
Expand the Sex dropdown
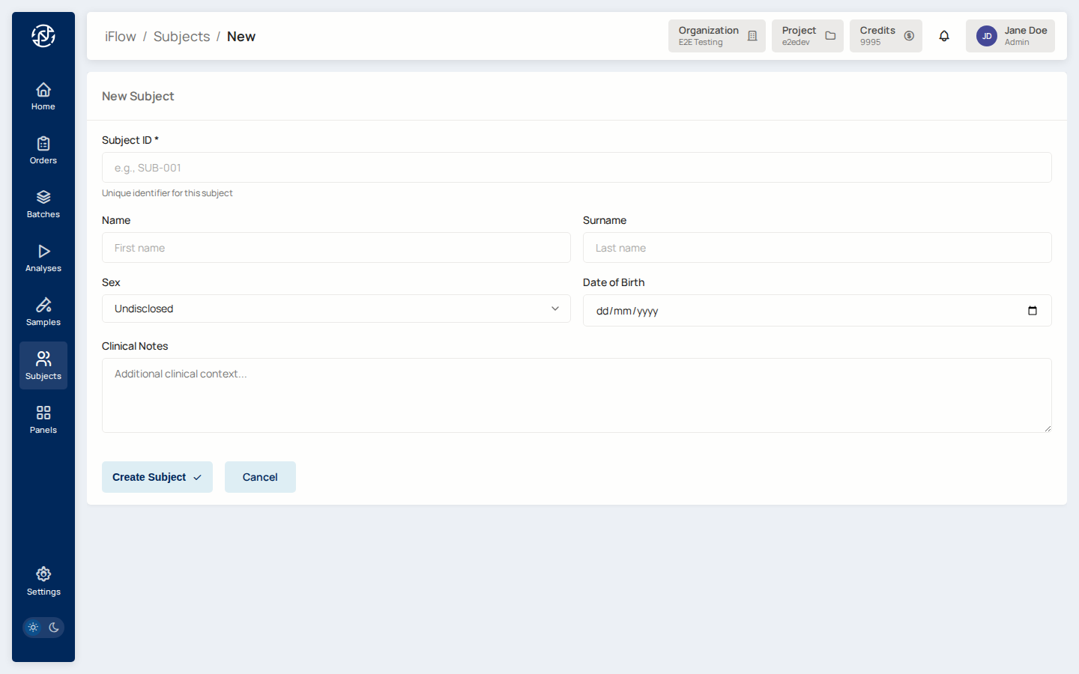(x=336, y=309)
